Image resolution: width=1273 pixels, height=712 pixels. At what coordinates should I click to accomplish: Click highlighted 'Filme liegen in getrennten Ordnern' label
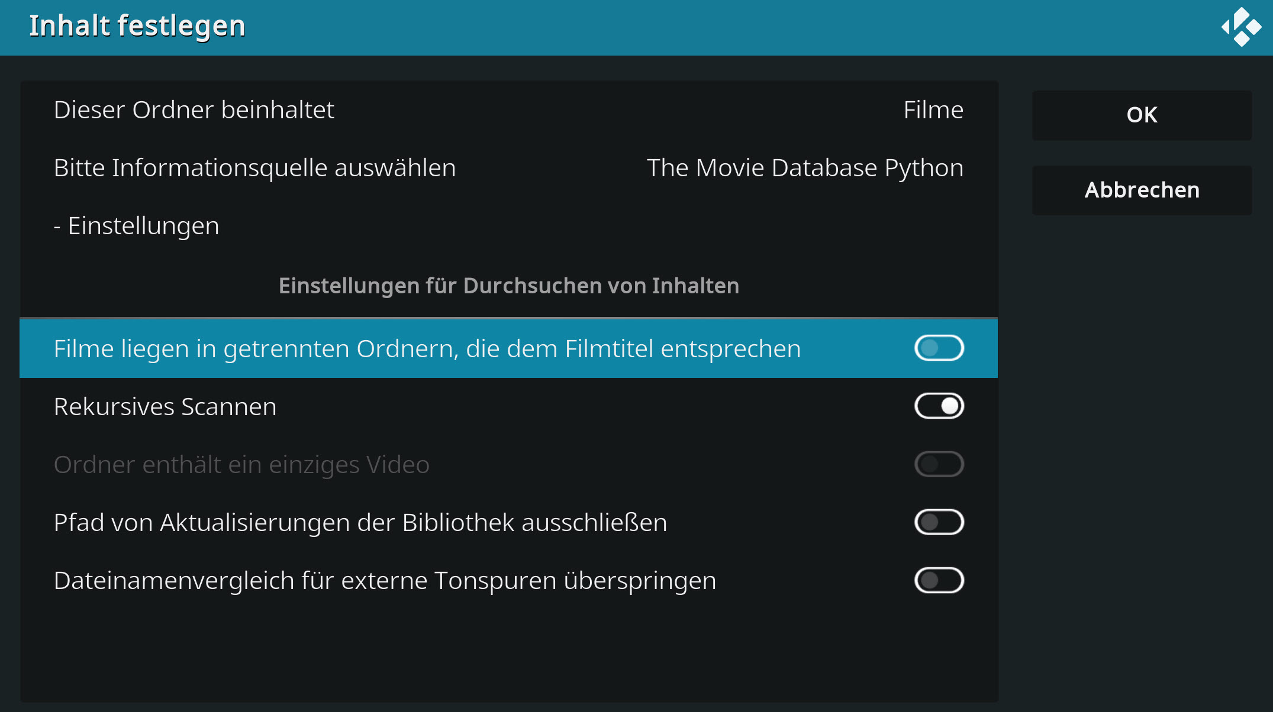coord(427,349)
